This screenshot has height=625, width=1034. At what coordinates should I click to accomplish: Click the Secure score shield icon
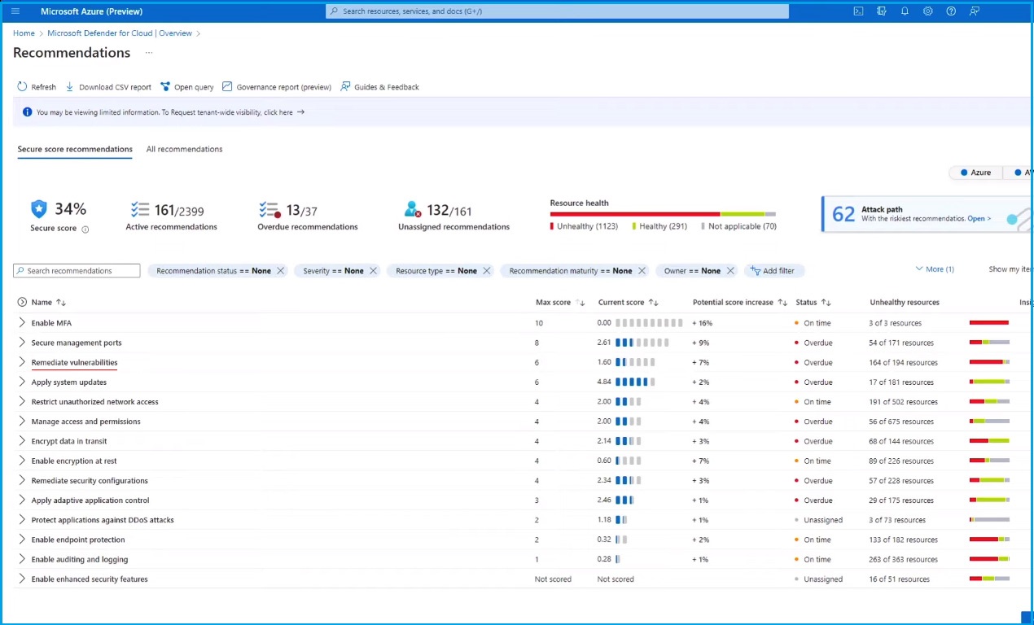(x=39, y=209)
